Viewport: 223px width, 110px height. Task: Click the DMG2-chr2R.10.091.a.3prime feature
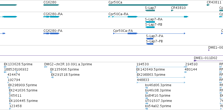[x=46, y=67]
